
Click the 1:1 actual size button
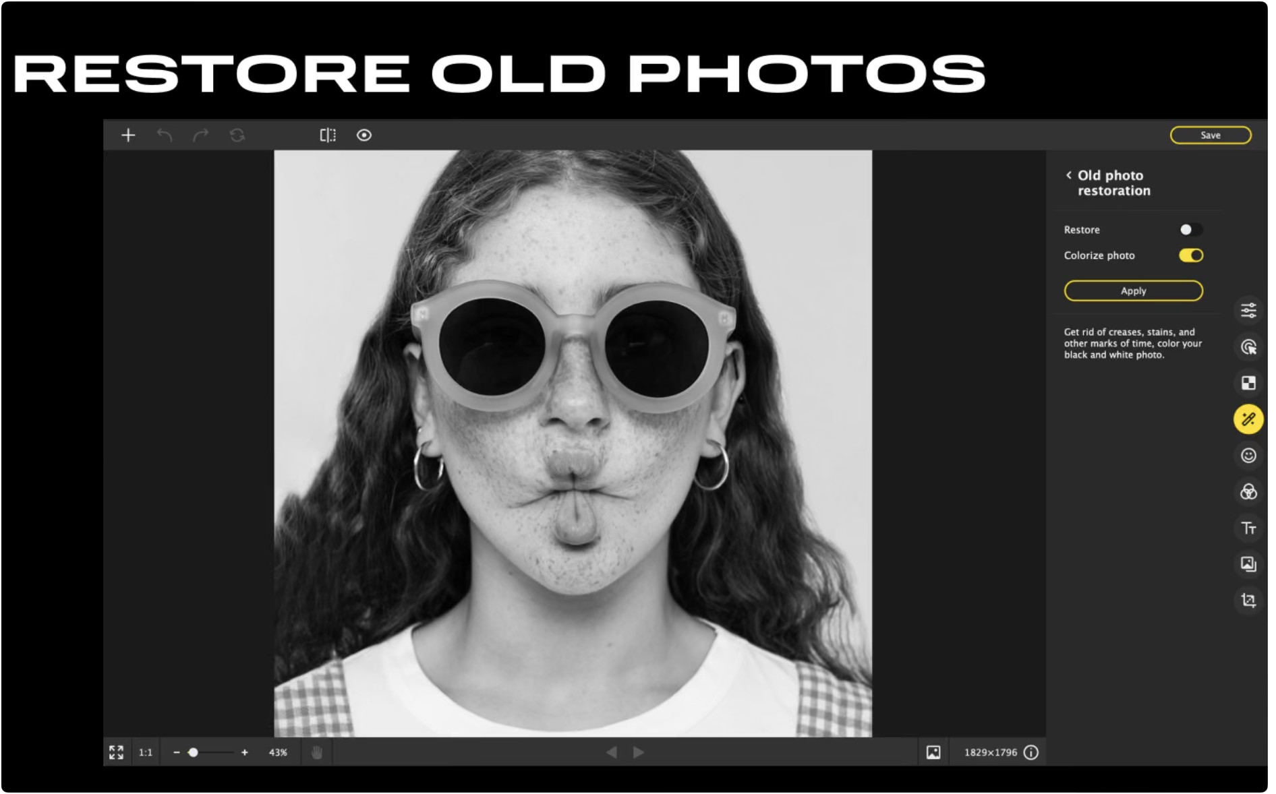click(146, 752)
